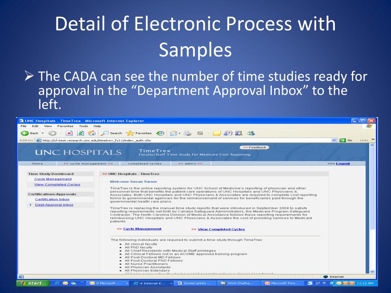Launch Internet Explorer from quick launch icon
The width and height of the screenshot is (391, 293).
tap(57, 283)
